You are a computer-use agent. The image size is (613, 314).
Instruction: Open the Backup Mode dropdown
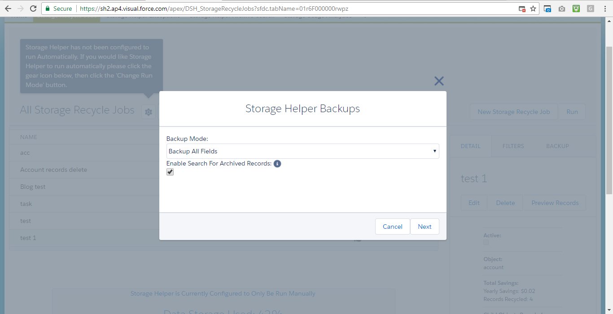click(x=302, y=151)
